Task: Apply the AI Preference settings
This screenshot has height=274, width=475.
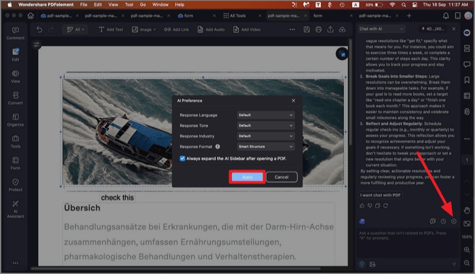Action: 247,177
